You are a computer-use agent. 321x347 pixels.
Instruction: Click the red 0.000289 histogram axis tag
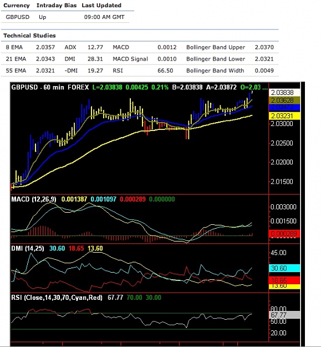(x=284, y=234)
